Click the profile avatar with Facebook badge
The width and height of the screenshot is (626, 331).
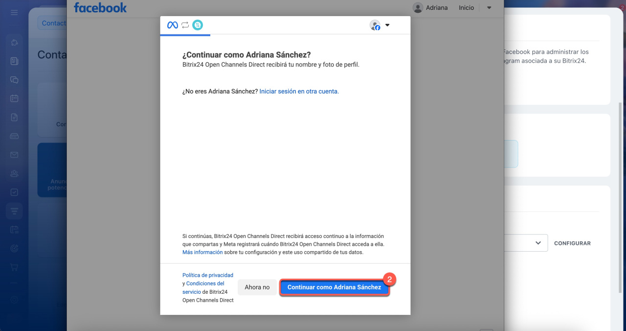pyautogui.click(x=375, y=25)
